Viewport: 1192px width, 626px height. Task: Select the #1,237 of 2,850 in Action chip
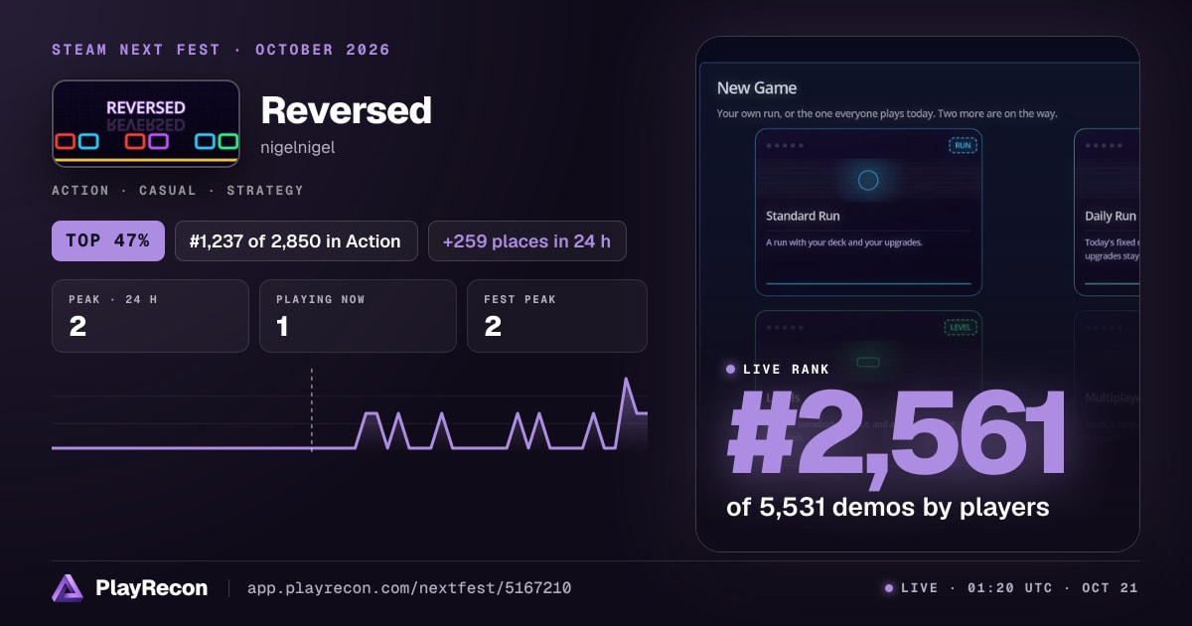(x=296, y=240)
